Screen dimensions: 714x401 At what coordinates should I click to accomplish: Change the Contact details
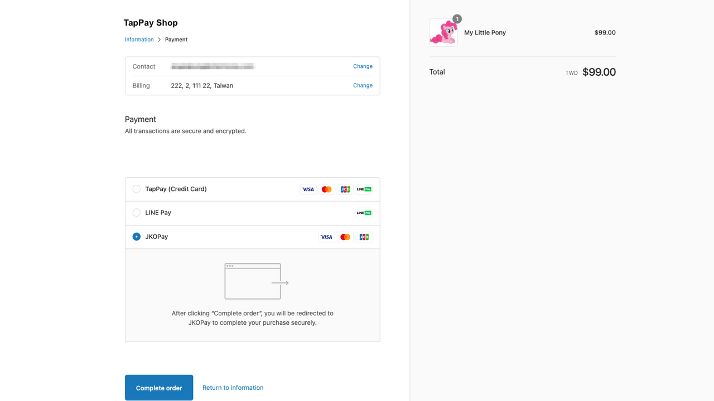363,66
